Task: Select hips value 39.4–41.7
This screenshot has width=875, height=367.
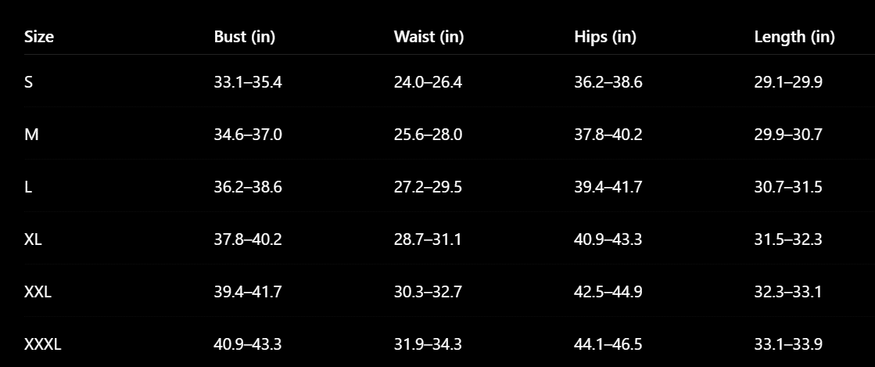Action: point(608,187)
